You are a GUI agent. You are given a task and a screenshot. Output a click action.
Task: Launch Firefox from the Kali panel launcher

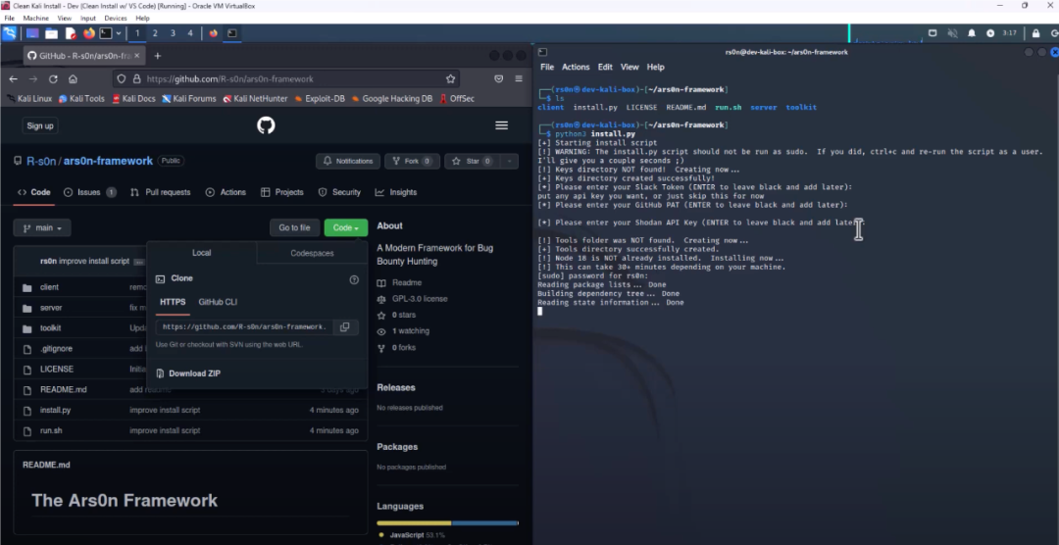(x=88, y=33)
